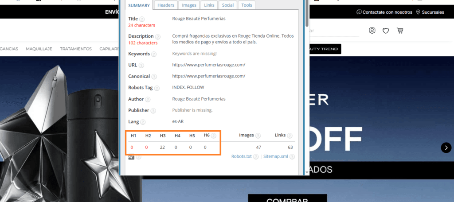The height and width of the screenshot is (202, 454).
Task: Click popup scrollbar down arrow
Action: click(x=307, y=172)
